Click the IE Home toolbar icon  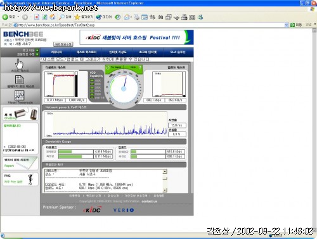click(x=53, y=17)
